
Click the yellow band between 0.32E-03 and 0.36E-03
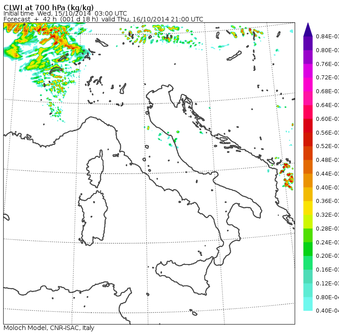308,208
